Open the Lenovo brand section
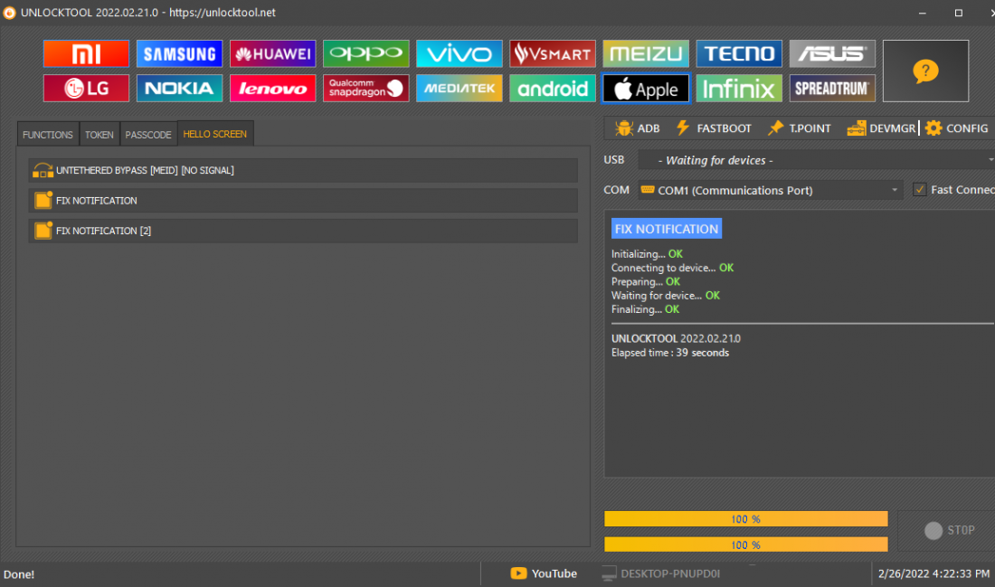This screenshot has width=995, height=587. (273, 89)
